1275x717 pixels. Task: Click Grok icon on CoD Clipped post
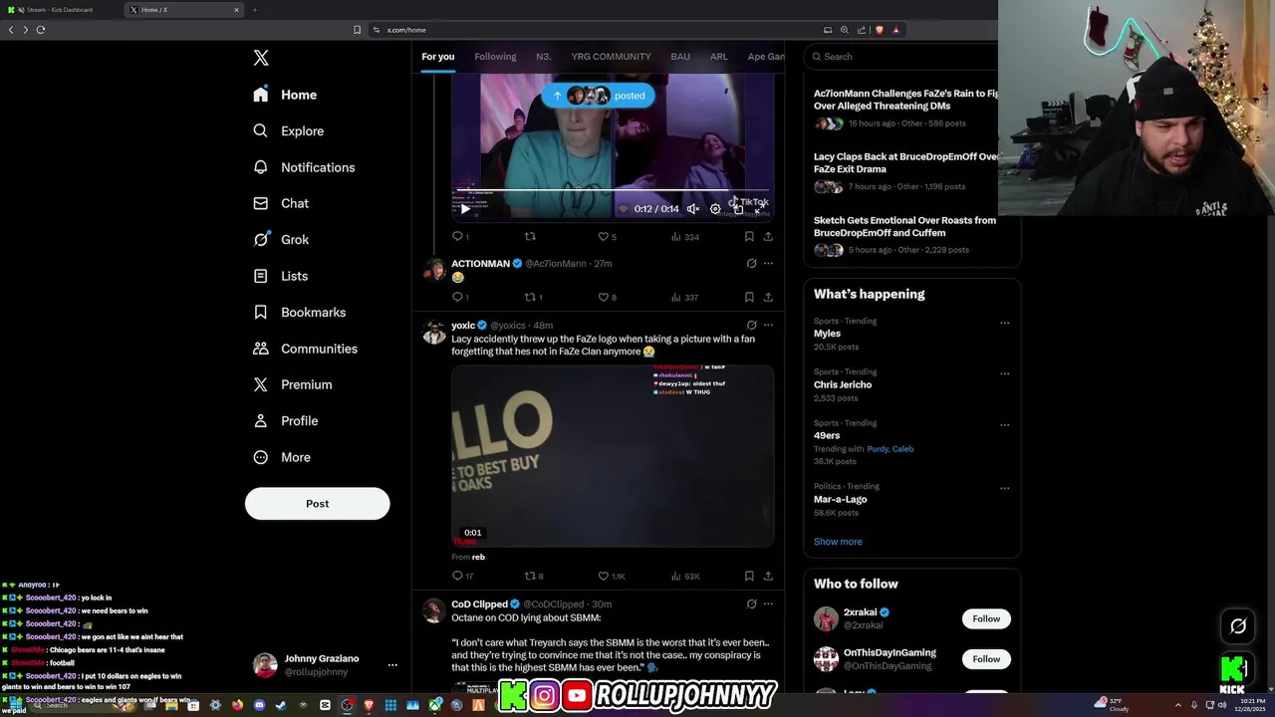point(751,603)
